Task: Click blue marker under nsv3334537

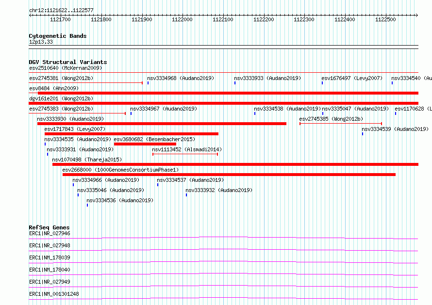Action: (158, 185)
